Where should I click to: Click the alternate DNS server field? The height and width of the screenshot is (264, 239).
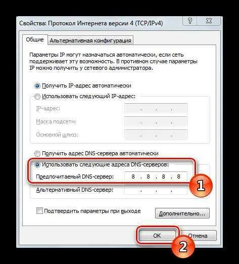156,190
